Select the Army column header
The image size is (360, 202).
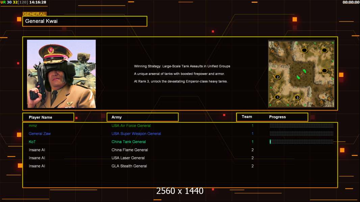point(142,117)
